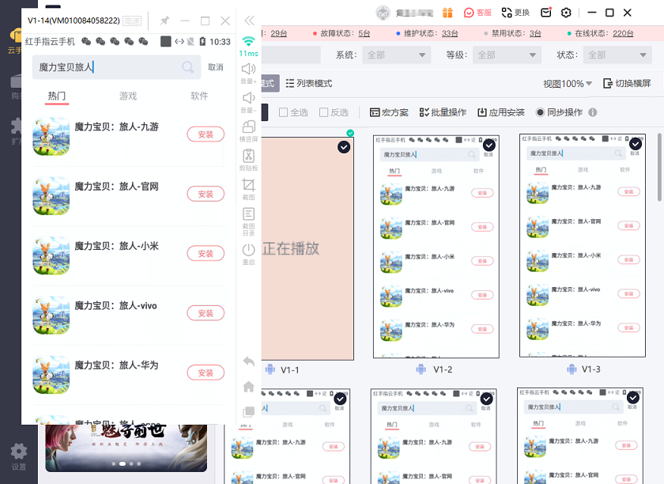Open the V1-2 device thumbnail
This screenshot has width=664, height=484.
click(x=436, y=247)
